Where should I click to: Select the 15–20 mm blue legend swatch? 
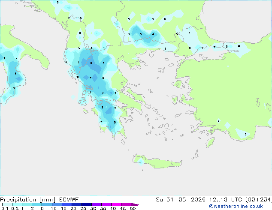pos(67,204)
